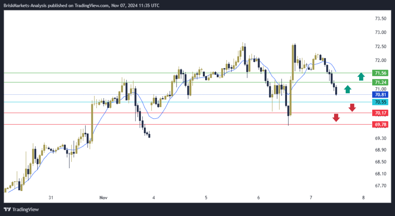Viewport: 395px width, 216px height.
Task: Select the lower red down arrow near 69.78
Action: (336, 118)
